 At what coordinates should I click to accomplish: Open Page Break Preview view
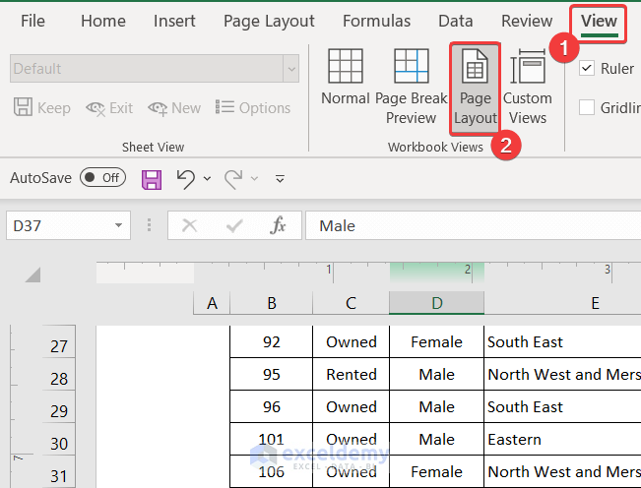point(411,87)
